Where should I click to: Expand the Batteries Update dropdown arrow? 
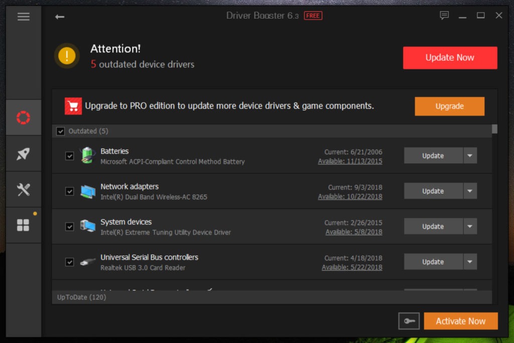[470, 156]
